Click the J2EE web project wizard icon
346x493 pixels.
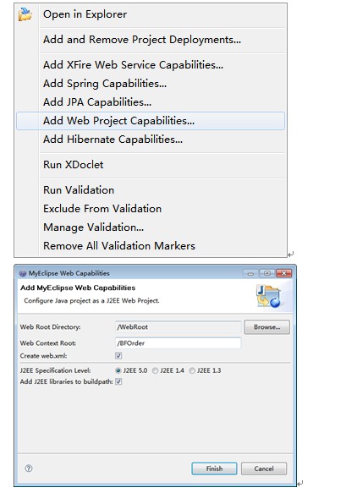coord(268,296)
